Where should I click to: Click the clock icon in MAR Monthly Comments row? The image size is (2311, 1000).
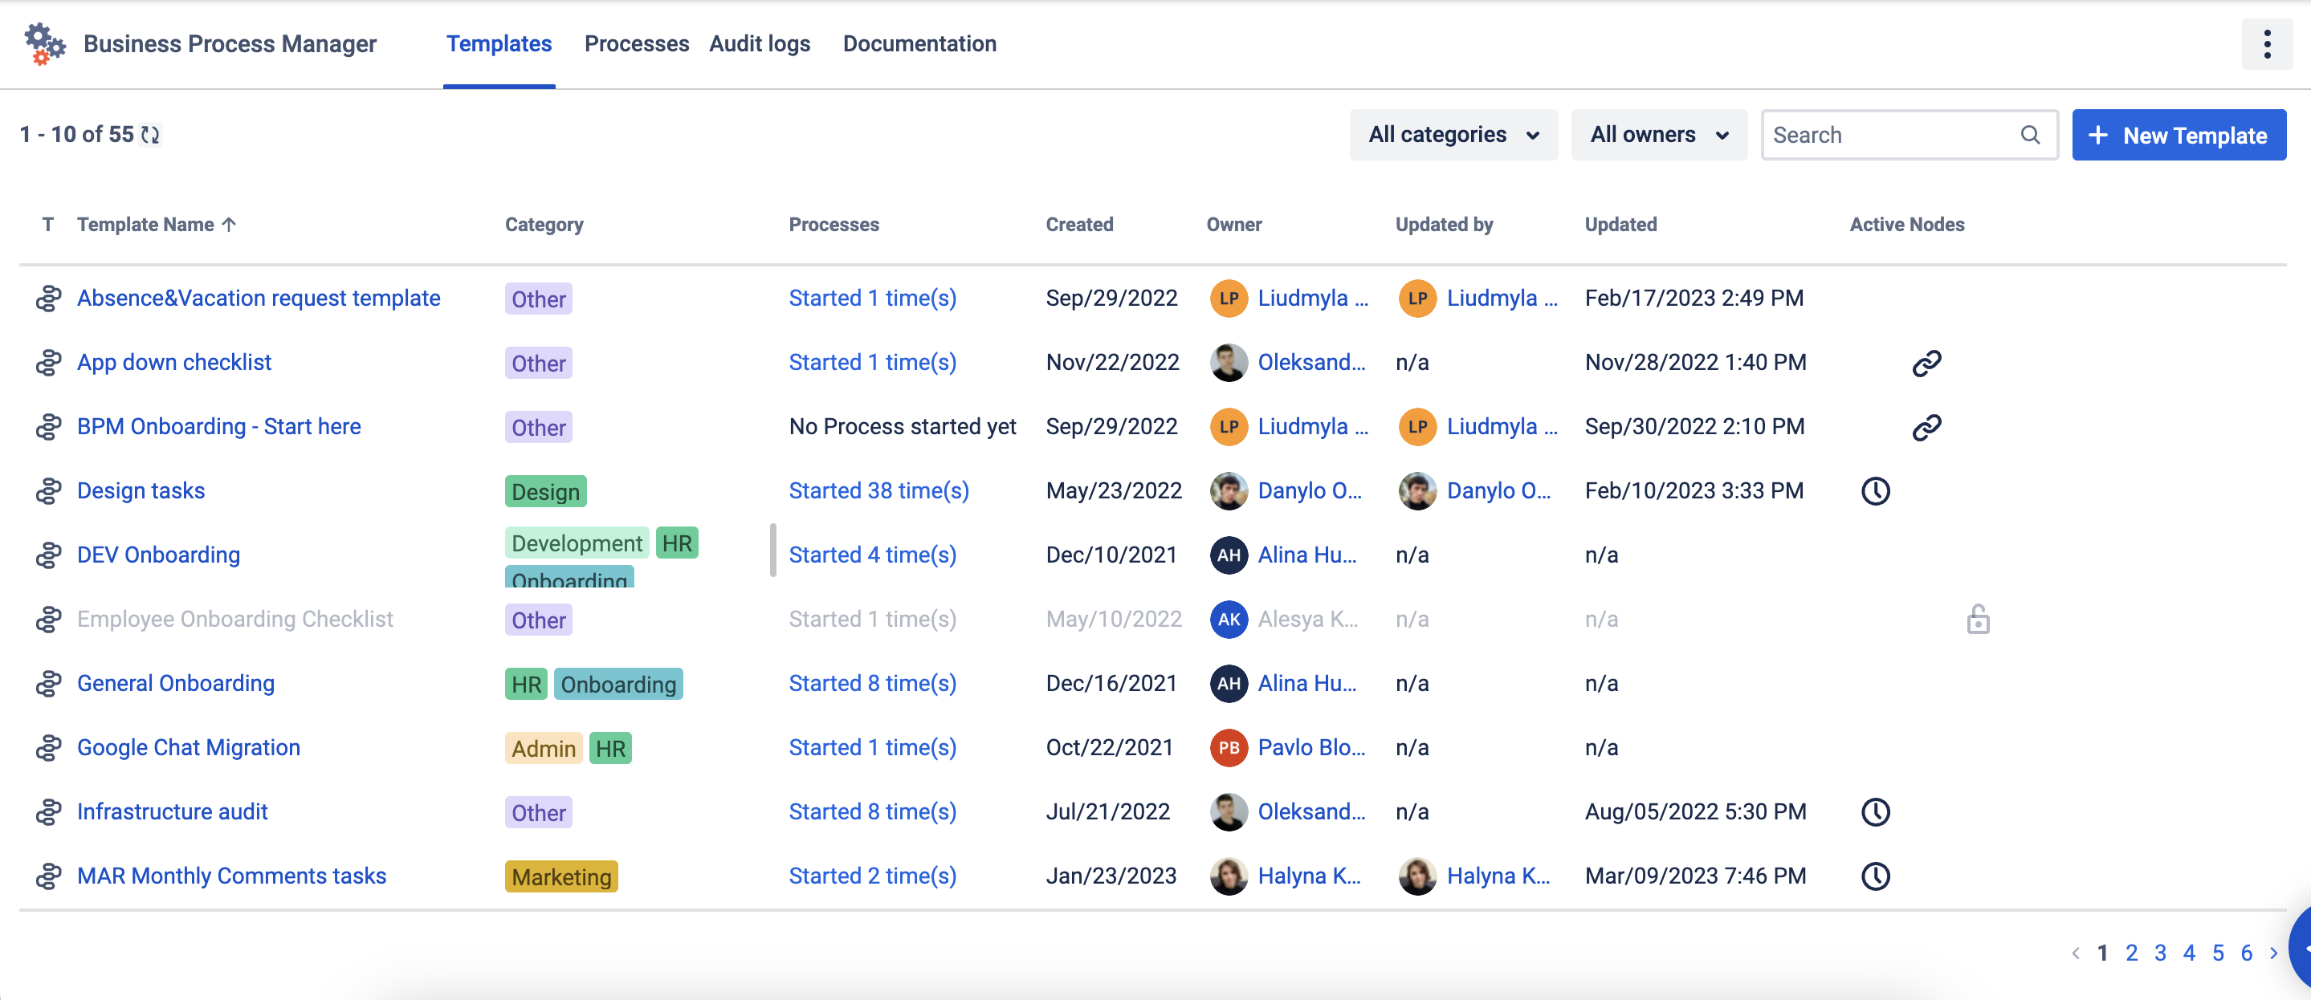pyautogui.click(x=1875, y=876)
